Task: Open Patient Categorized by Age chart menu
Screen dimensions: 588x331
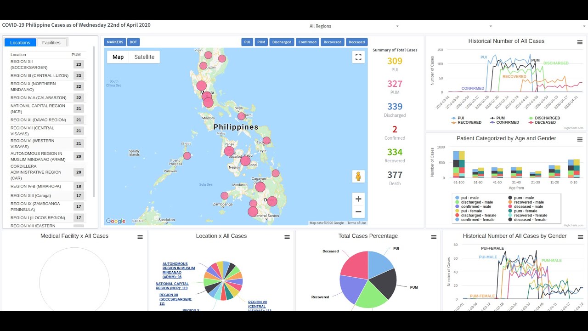Action: pos(580,139)
